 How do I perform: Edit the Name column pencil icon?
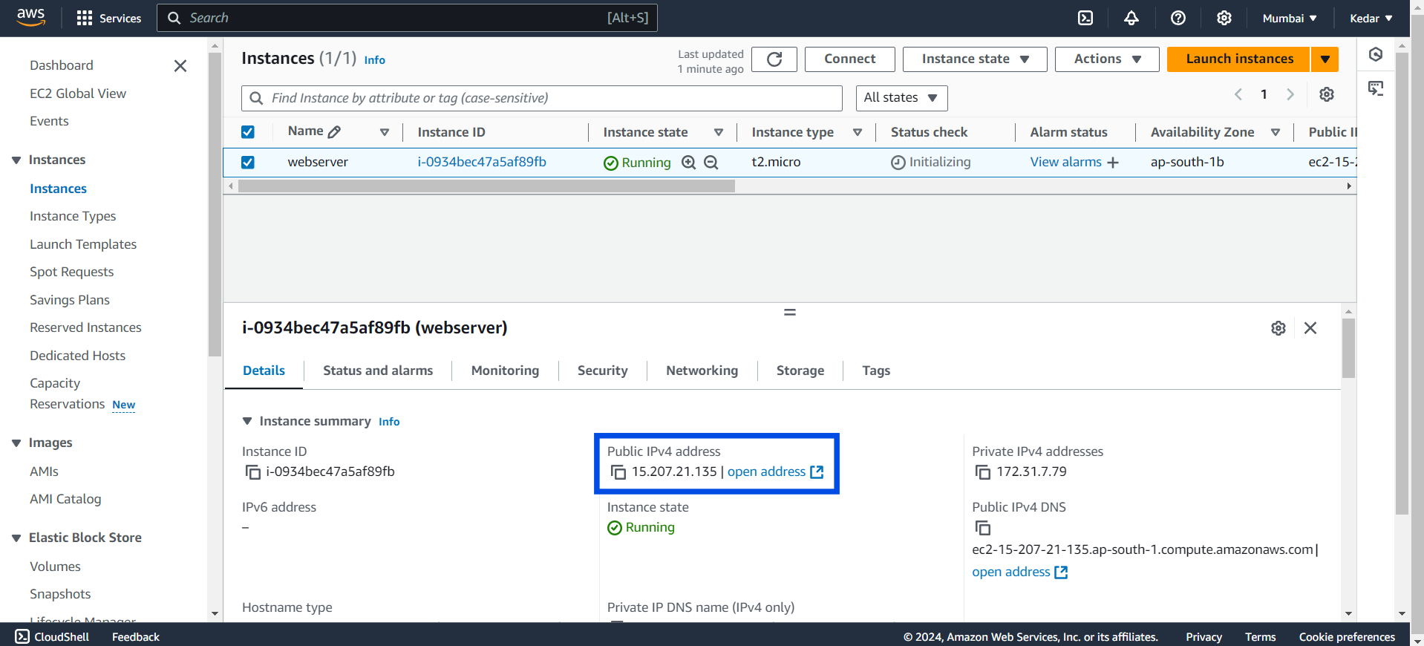pos(335,132)
